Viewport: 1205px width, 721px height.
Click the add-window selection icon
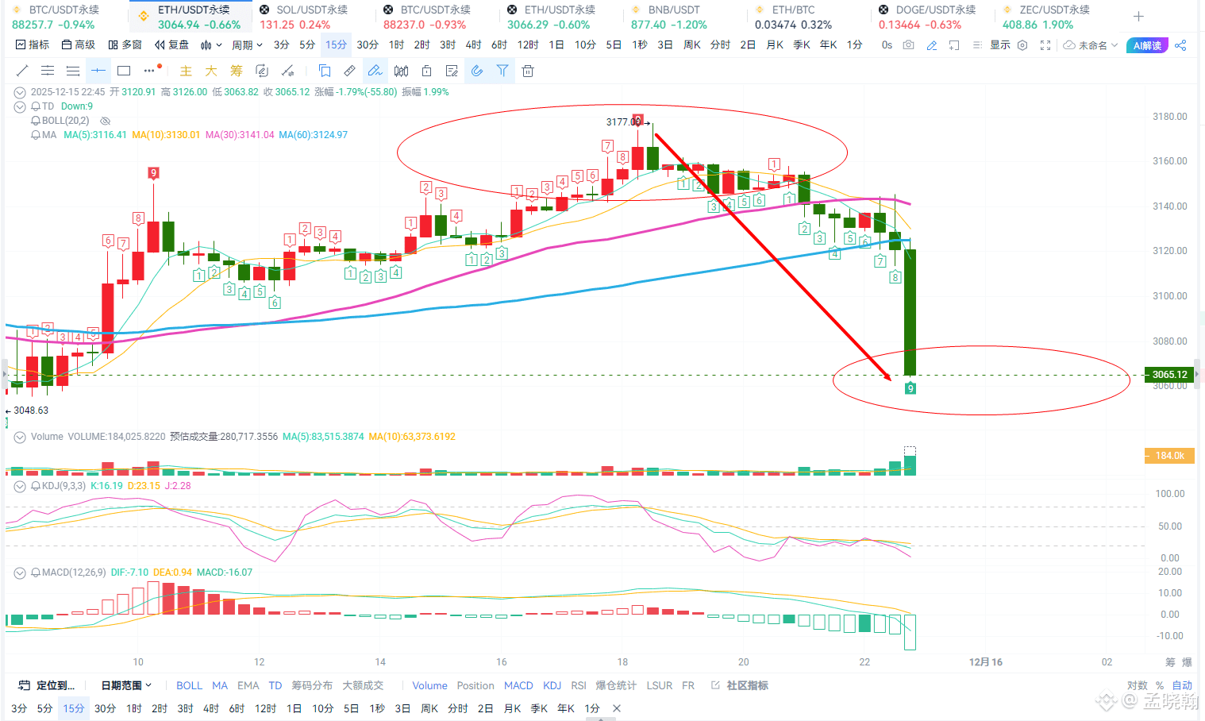pos(954,45)
